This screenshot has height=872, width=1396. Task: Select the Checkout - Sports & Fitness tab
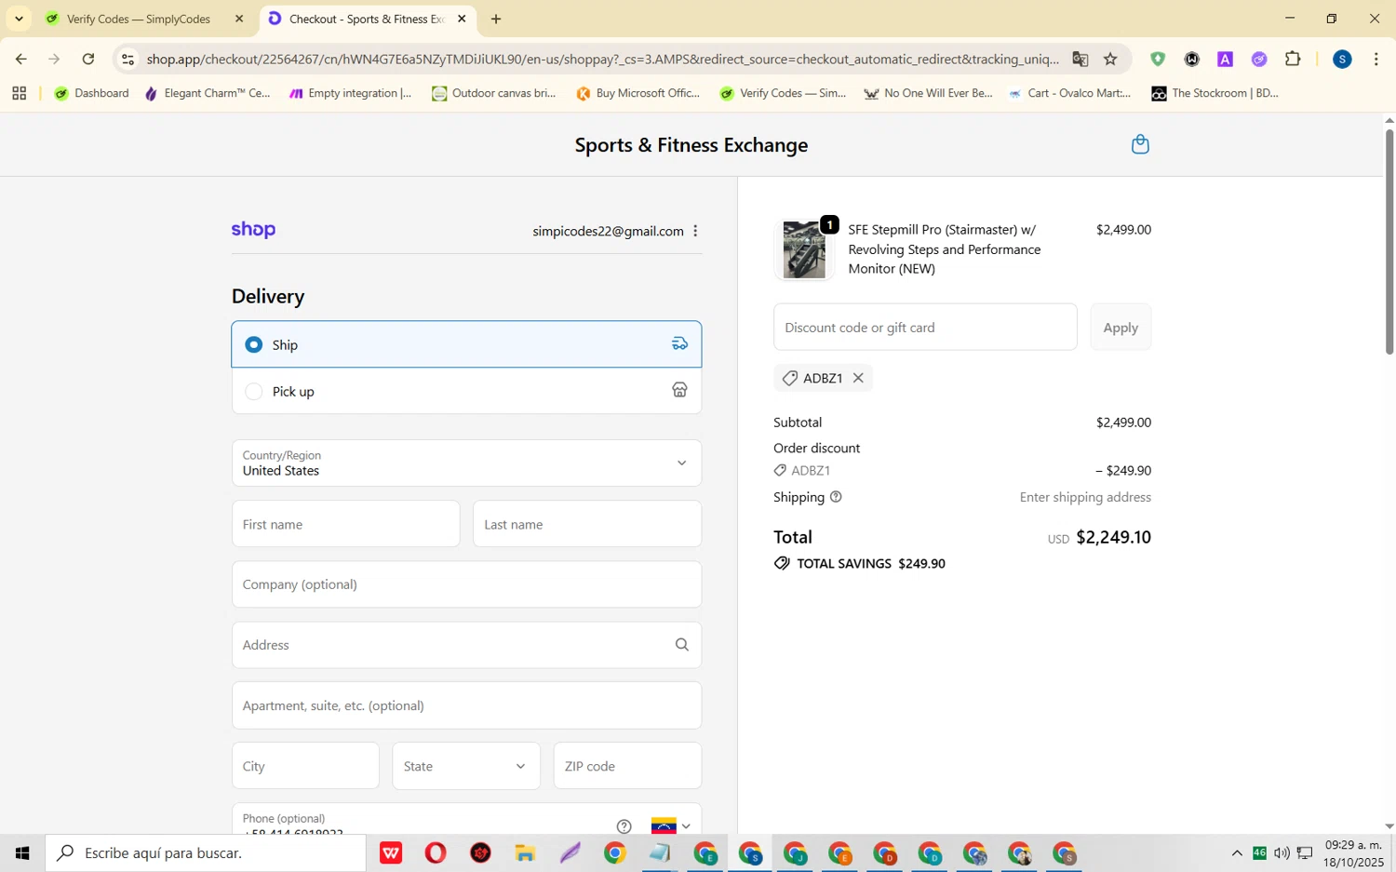pos(367,19)
